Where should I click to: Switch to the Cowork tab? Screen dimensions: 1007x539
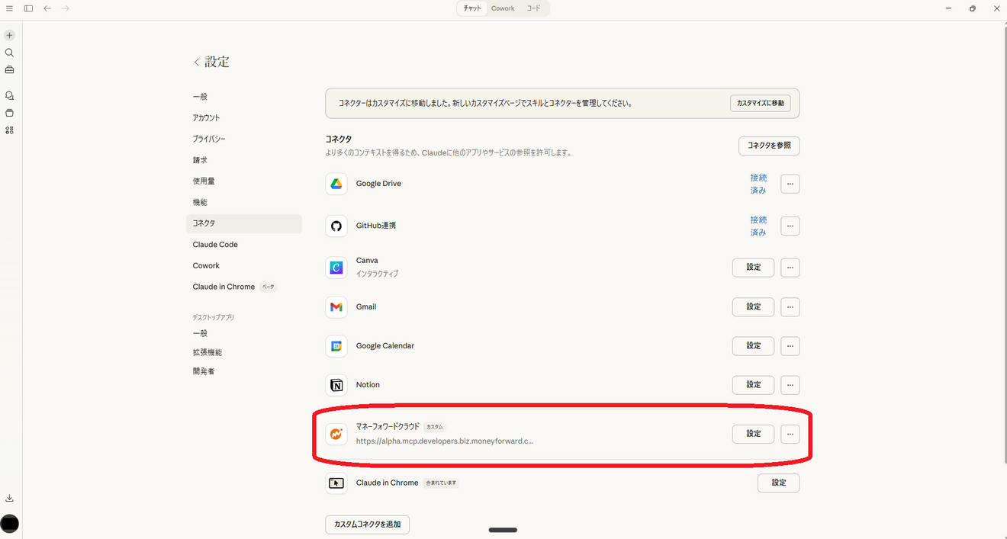[x=503, y=8]
